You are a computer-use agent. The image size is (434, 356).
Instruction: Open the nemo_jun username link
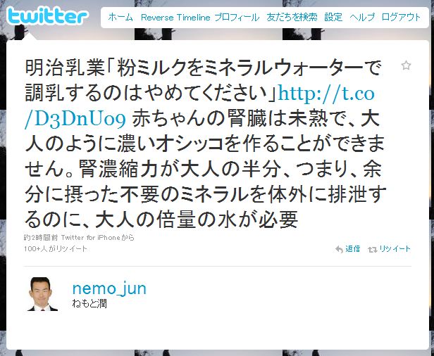click(109, 288)
